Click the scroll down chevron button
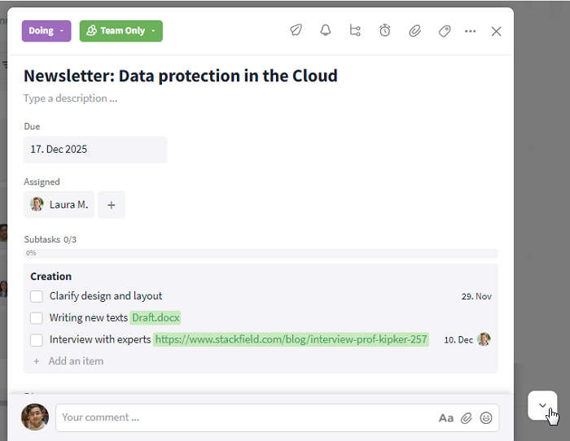Viewport: 570px width, 441px height. [542, 405]
